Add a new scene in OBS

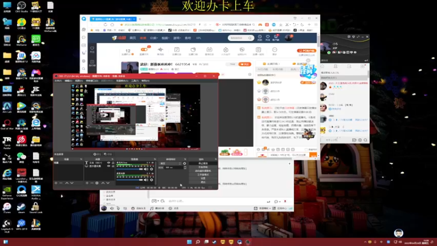(x=56, y=183)
